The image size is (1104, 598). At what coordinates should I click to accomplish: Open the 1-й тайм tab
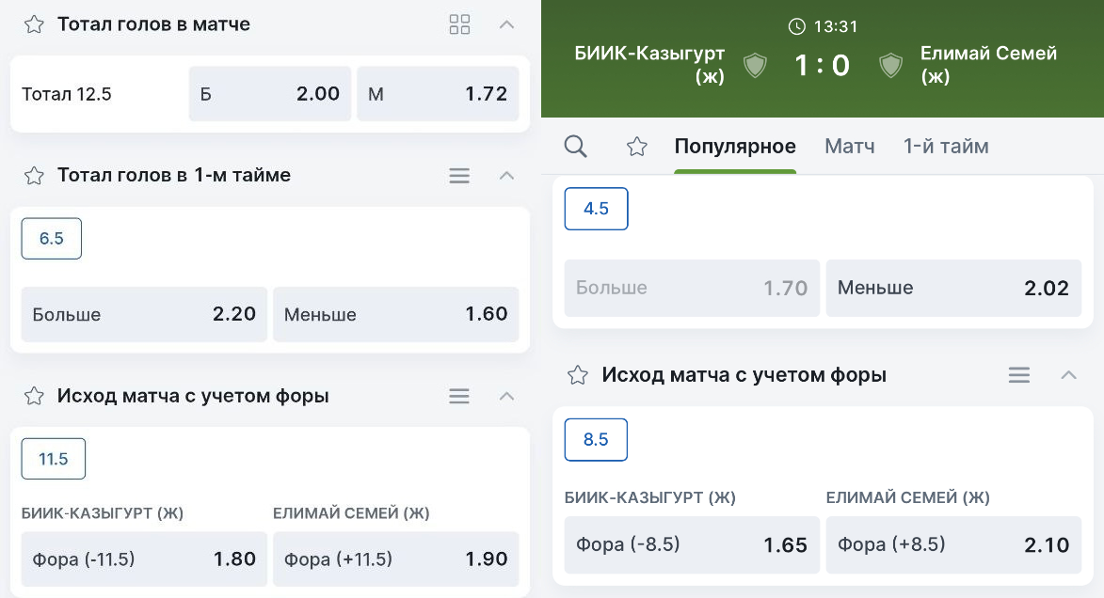point(946,147)
